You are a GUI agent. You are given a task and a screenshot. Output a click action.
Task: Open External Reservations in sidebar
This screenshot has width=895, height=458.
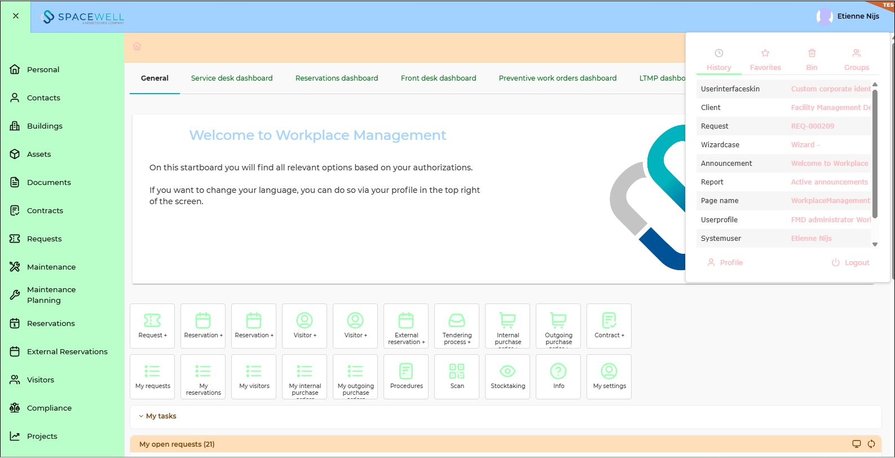pyautogui.click(x=62, y=351)
